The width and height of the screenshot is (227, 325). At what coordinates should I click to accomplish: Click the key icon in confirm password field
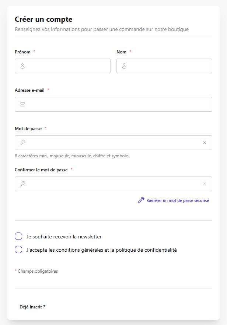click(22, 184)
